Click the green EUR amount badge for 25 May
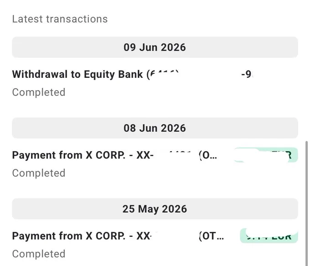This screenshot has height=266, width=310. (269, 235)
